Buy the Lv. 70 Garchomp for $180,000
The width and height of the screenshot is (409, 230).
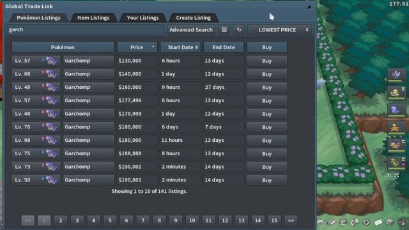pyautogui.click(x=267, y=127)
